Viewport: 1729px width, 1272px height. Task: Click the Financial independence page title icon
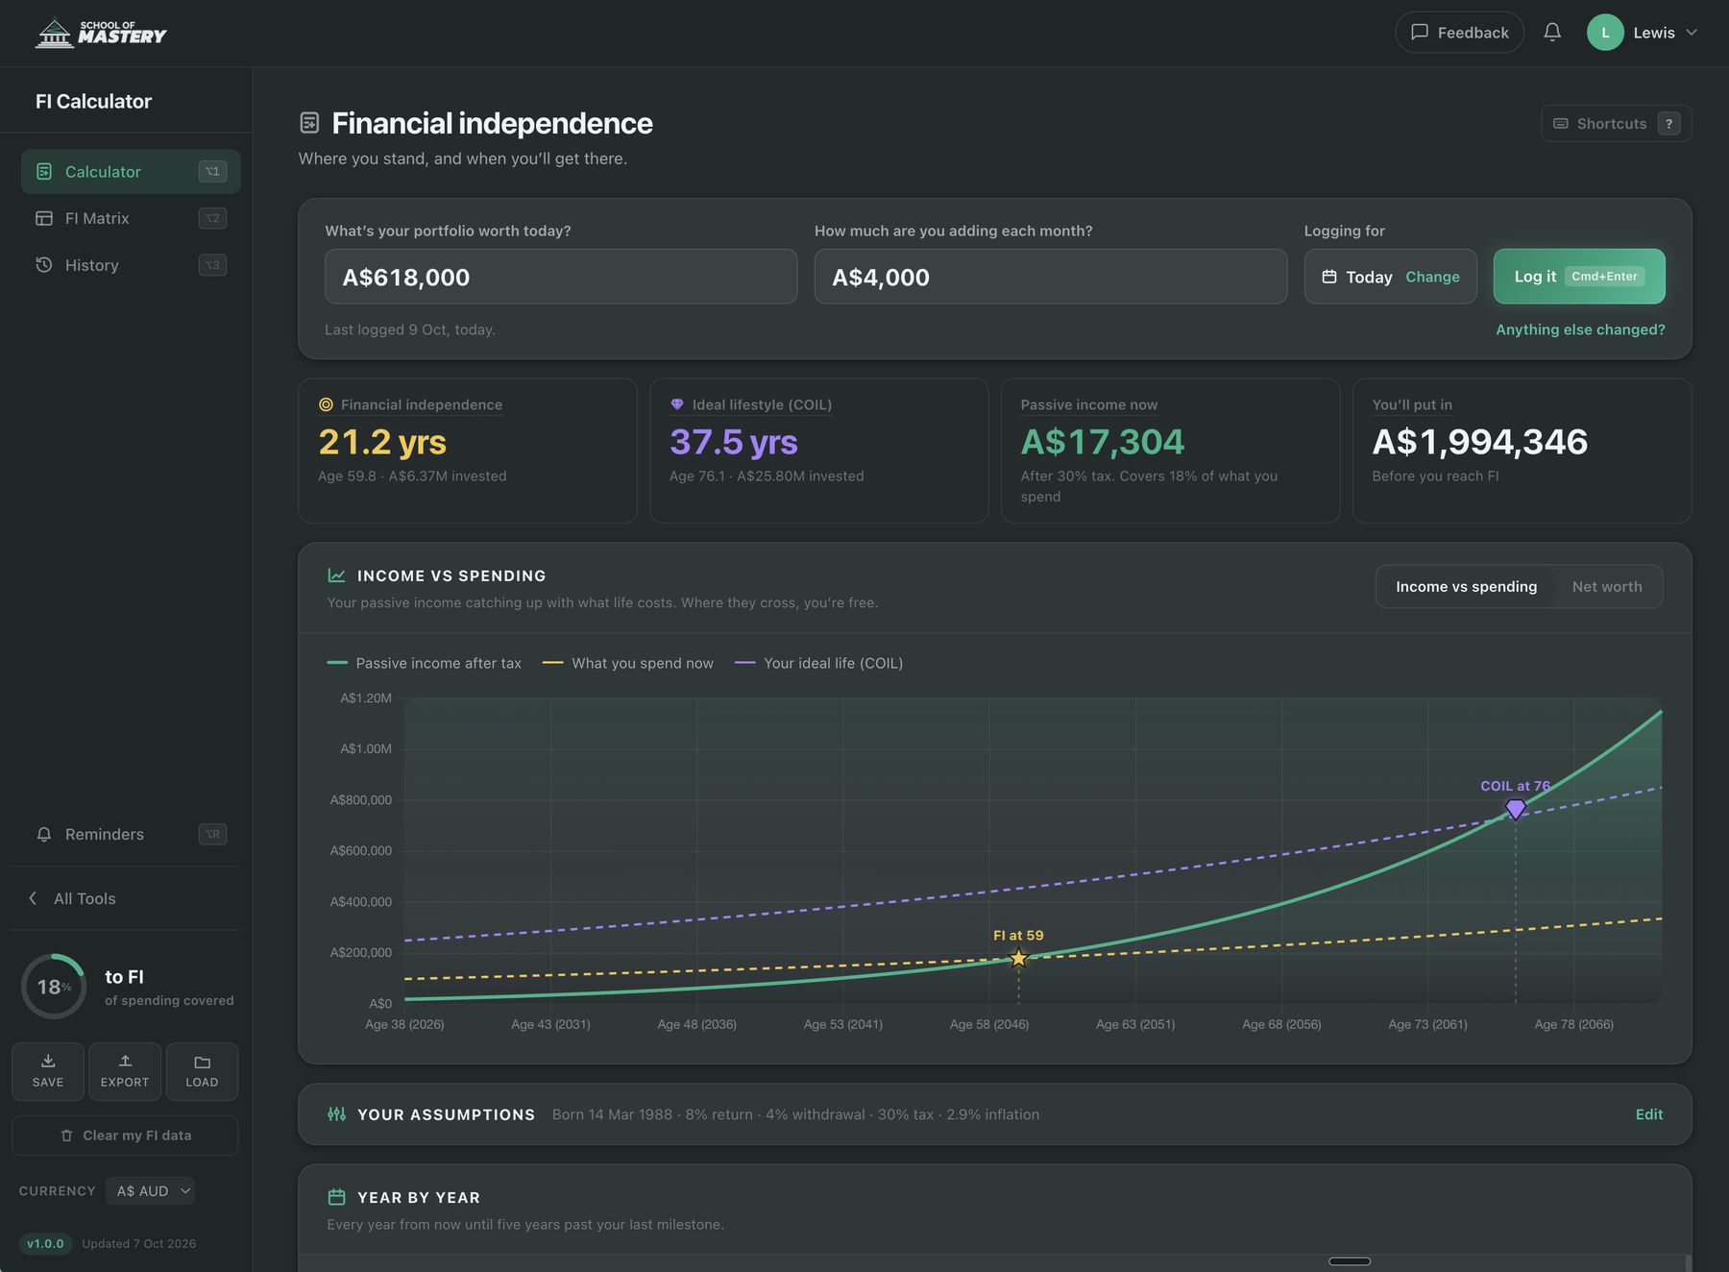pos(309,123)
